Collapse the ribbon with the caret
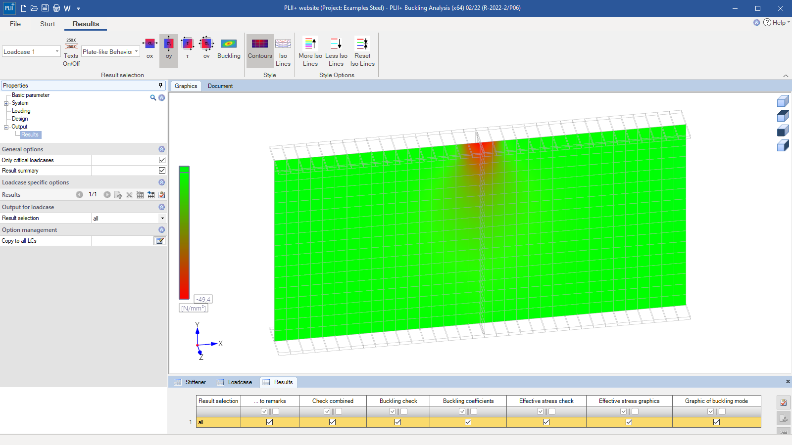The height and width of the screenshot is (445, 792). pyautogui.click(x=786, y=76)
